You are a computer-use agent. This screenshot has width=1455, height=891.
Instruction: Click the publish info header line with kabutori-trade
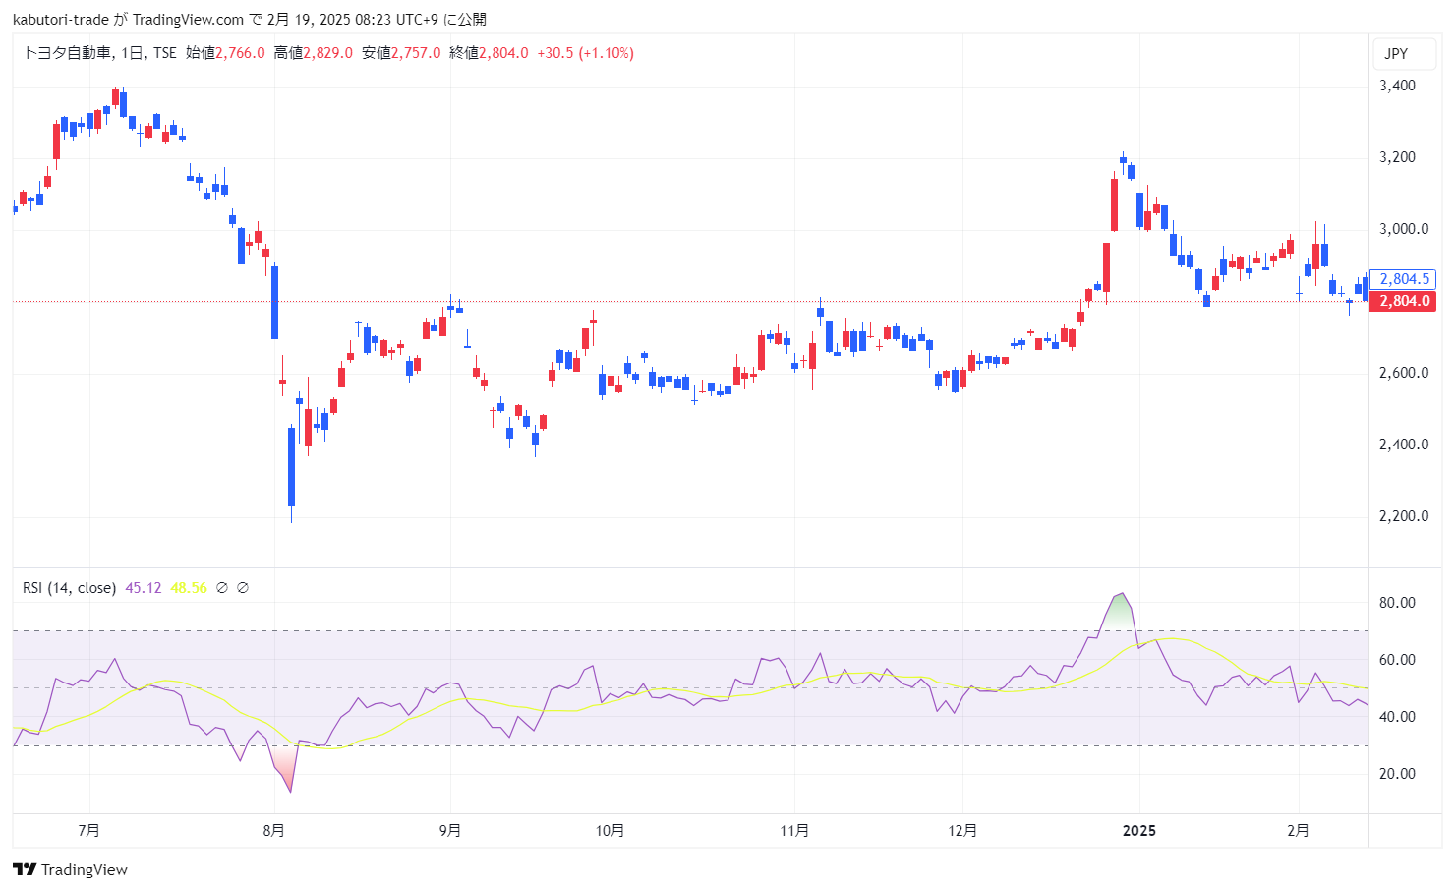249,20
